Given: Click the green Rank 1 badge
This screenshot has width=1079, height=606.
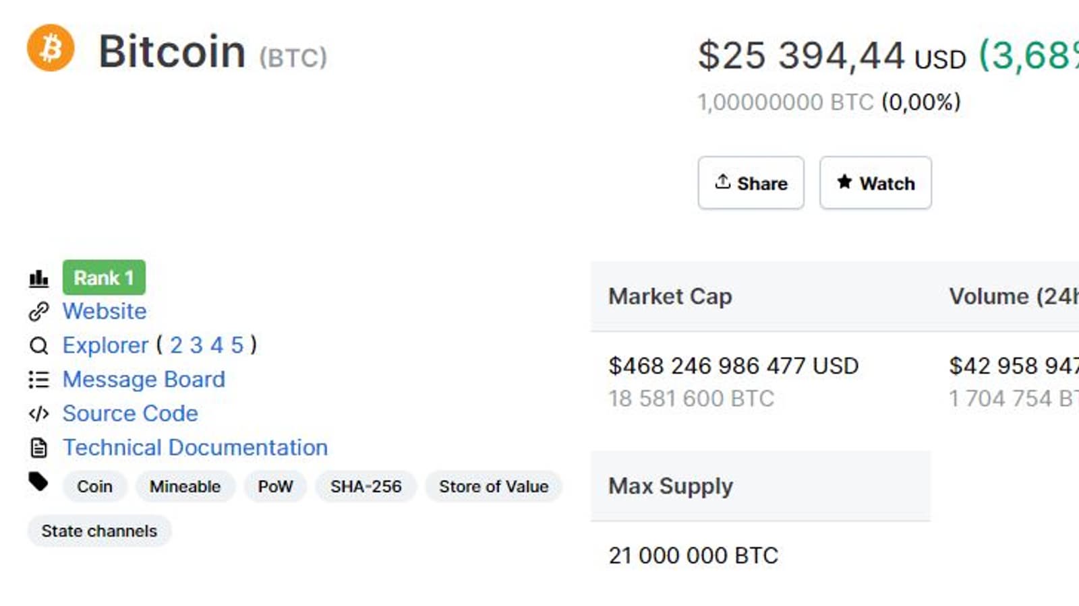Looking at the screenshot, I should tap(104, 278).
